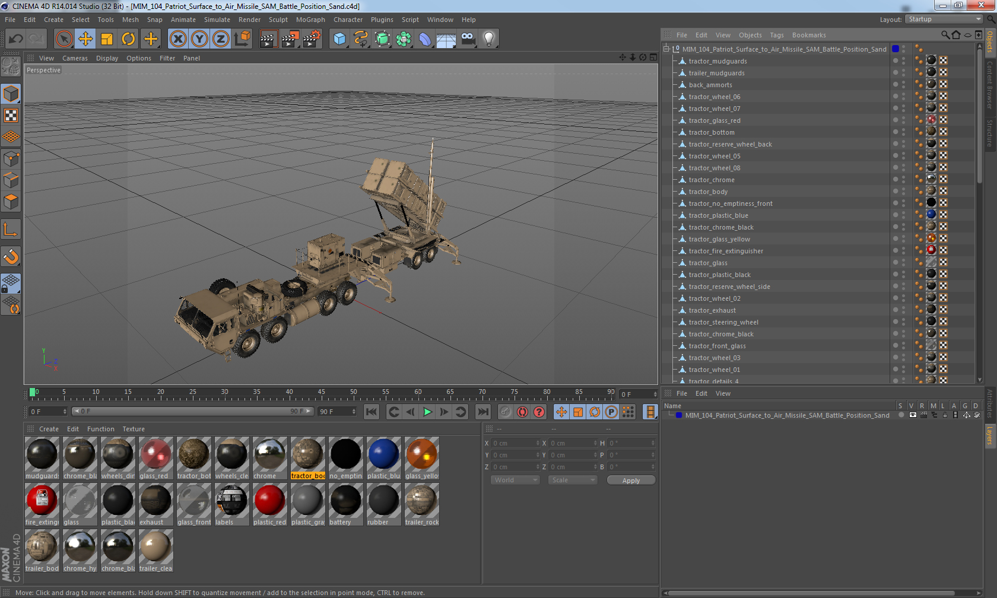Screen dimensions: 997x598
Task: Toggle the viewport maximize icon
Action: click(653, 58)
